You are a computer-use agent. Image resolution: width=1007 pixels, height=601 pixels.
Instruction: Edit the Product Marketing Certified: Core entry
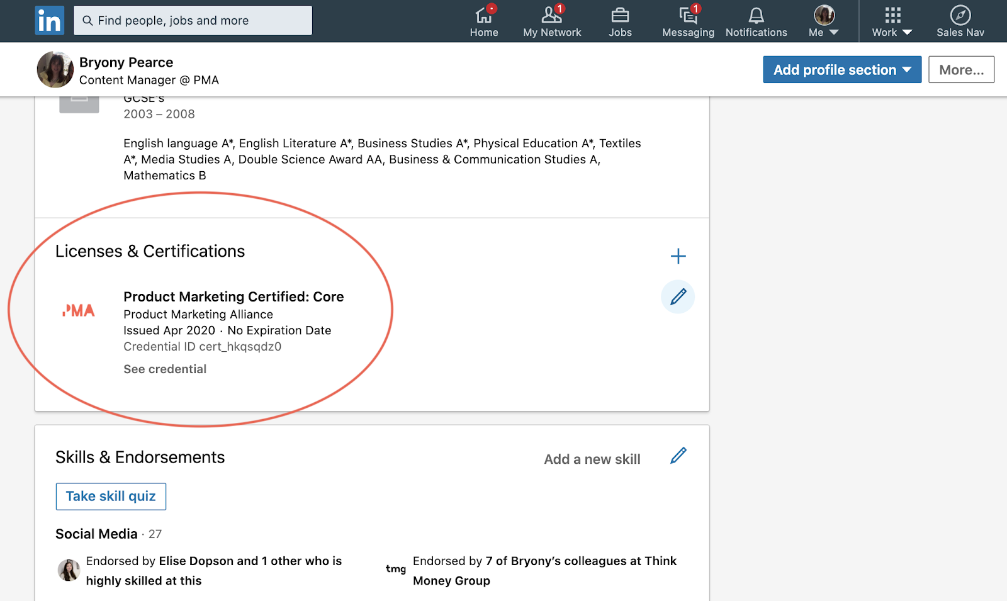678,296
